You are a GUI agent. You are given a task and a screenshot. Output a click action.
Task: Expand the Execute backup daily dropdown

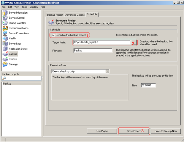pyautogui.click(x=107, y=71)
